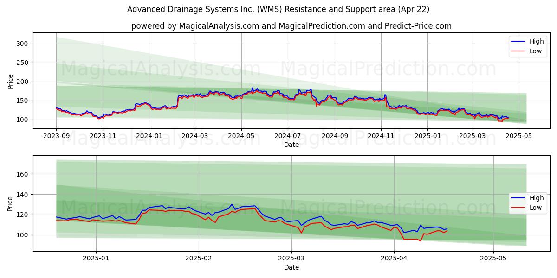Click 'High' in the bottom chart legend
The width and height of the screenshot is (557, 278).
(536, 198)
